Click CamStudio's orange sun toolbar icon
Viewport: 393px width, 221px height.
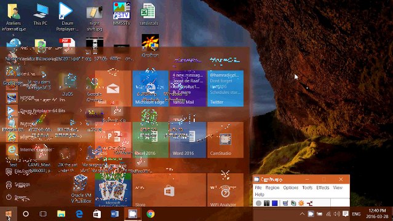[x=301, y=203]
